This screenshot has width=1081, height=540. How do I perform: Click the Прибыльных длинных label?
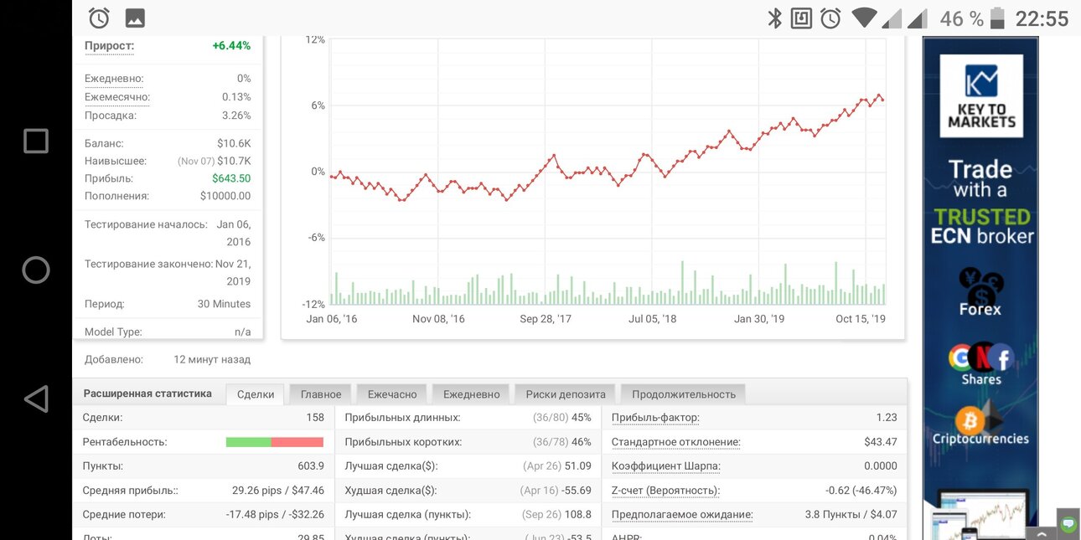pos(402,418)
